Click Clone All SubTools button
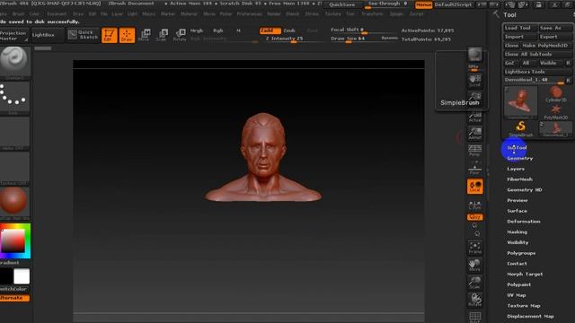 click(x=537, y=54)
